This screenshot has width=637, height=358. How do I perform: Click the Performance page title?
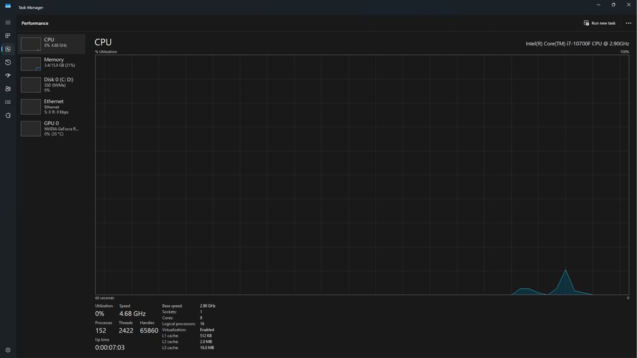point(35,23)
